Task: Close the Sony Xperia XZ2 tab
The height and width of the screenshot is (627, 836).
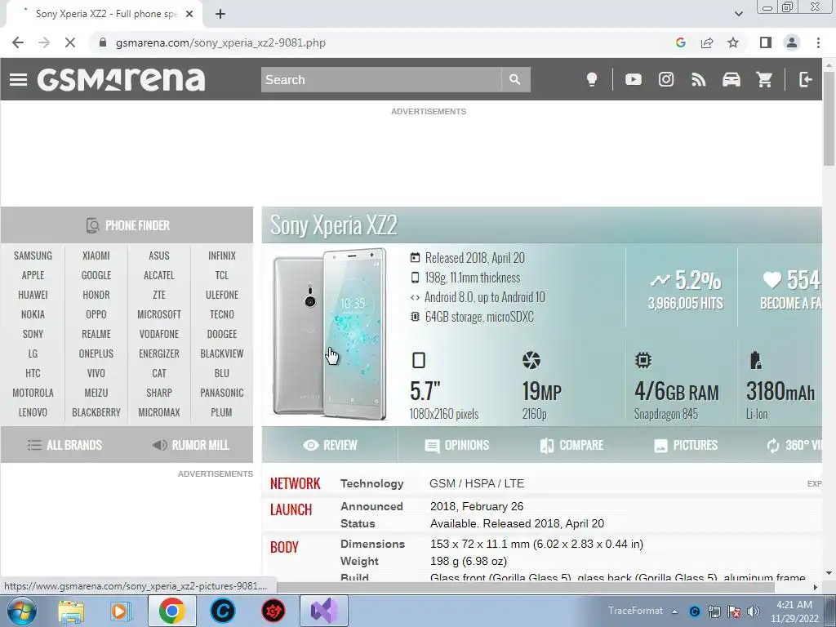Action: (189, 14)
